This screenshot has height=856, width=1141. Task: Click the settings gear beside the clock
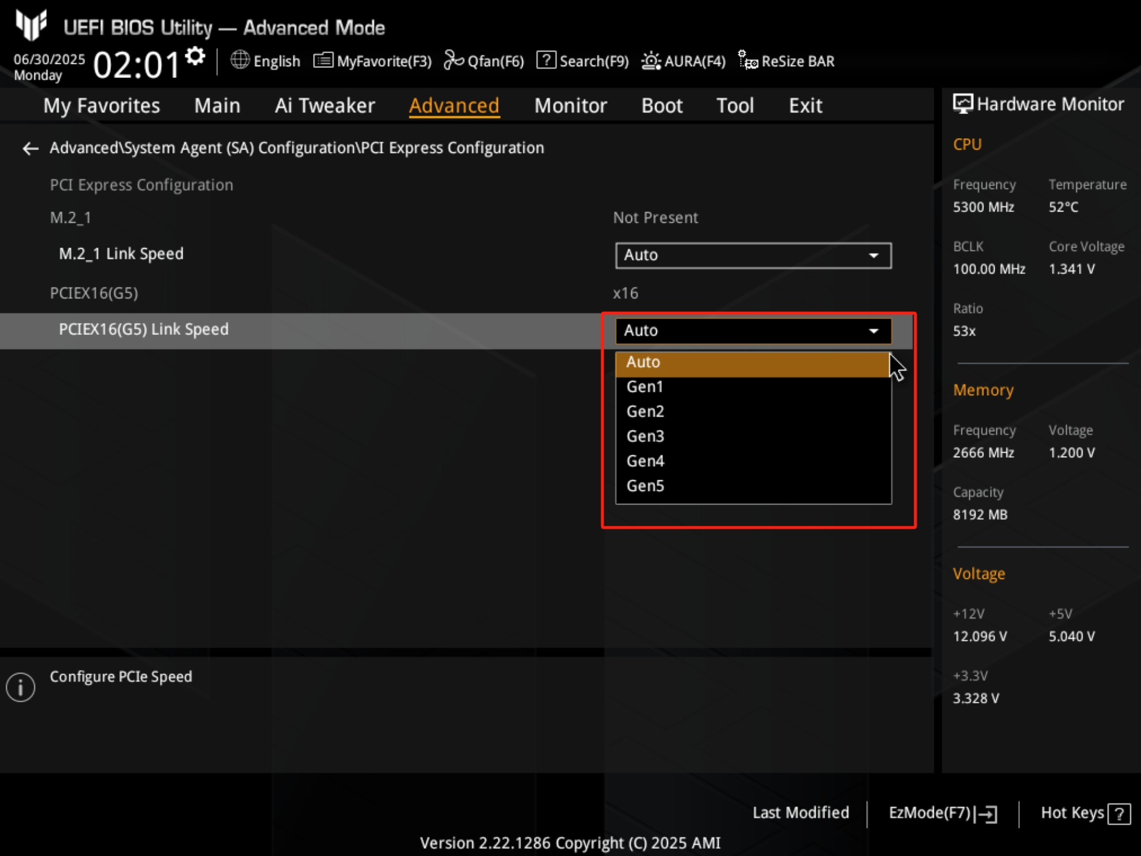pos(195,57)
